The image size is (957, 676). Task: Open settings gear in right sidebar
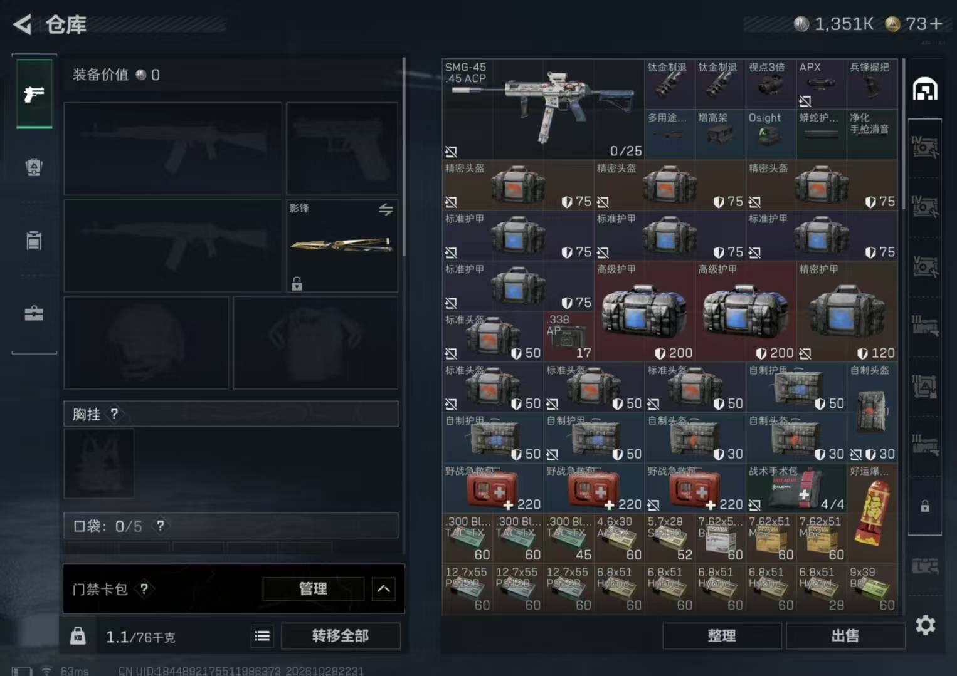(x=926, y=625)
